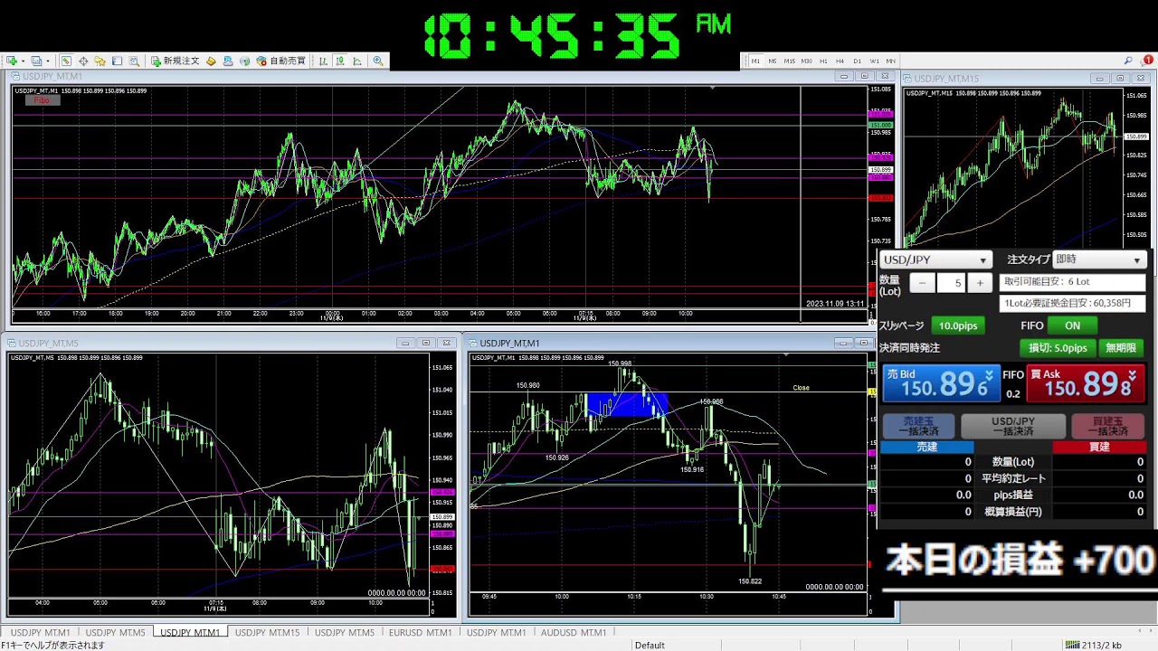1158x651 pixels.
Task: Click the blue 売 Bid sell button
Action: (x=940, y=384)
